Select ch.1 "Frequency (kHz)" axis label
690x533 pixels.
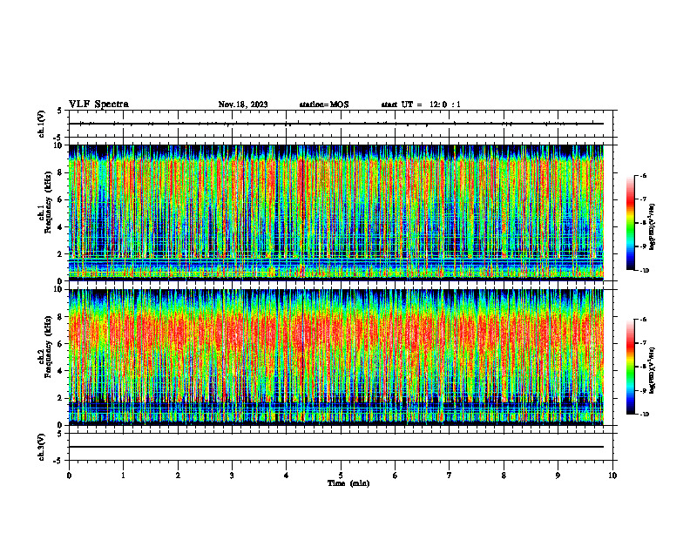pos(48,203)
